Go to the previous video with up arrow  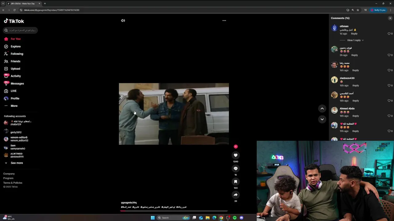(322, 108)
